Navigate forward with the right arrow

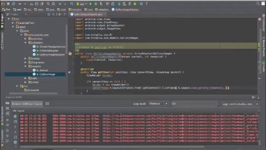pyautogui.click(x=65, y=4)
